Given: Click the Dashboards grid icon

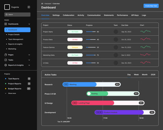Looking at the screenshot, I should 5,24.
